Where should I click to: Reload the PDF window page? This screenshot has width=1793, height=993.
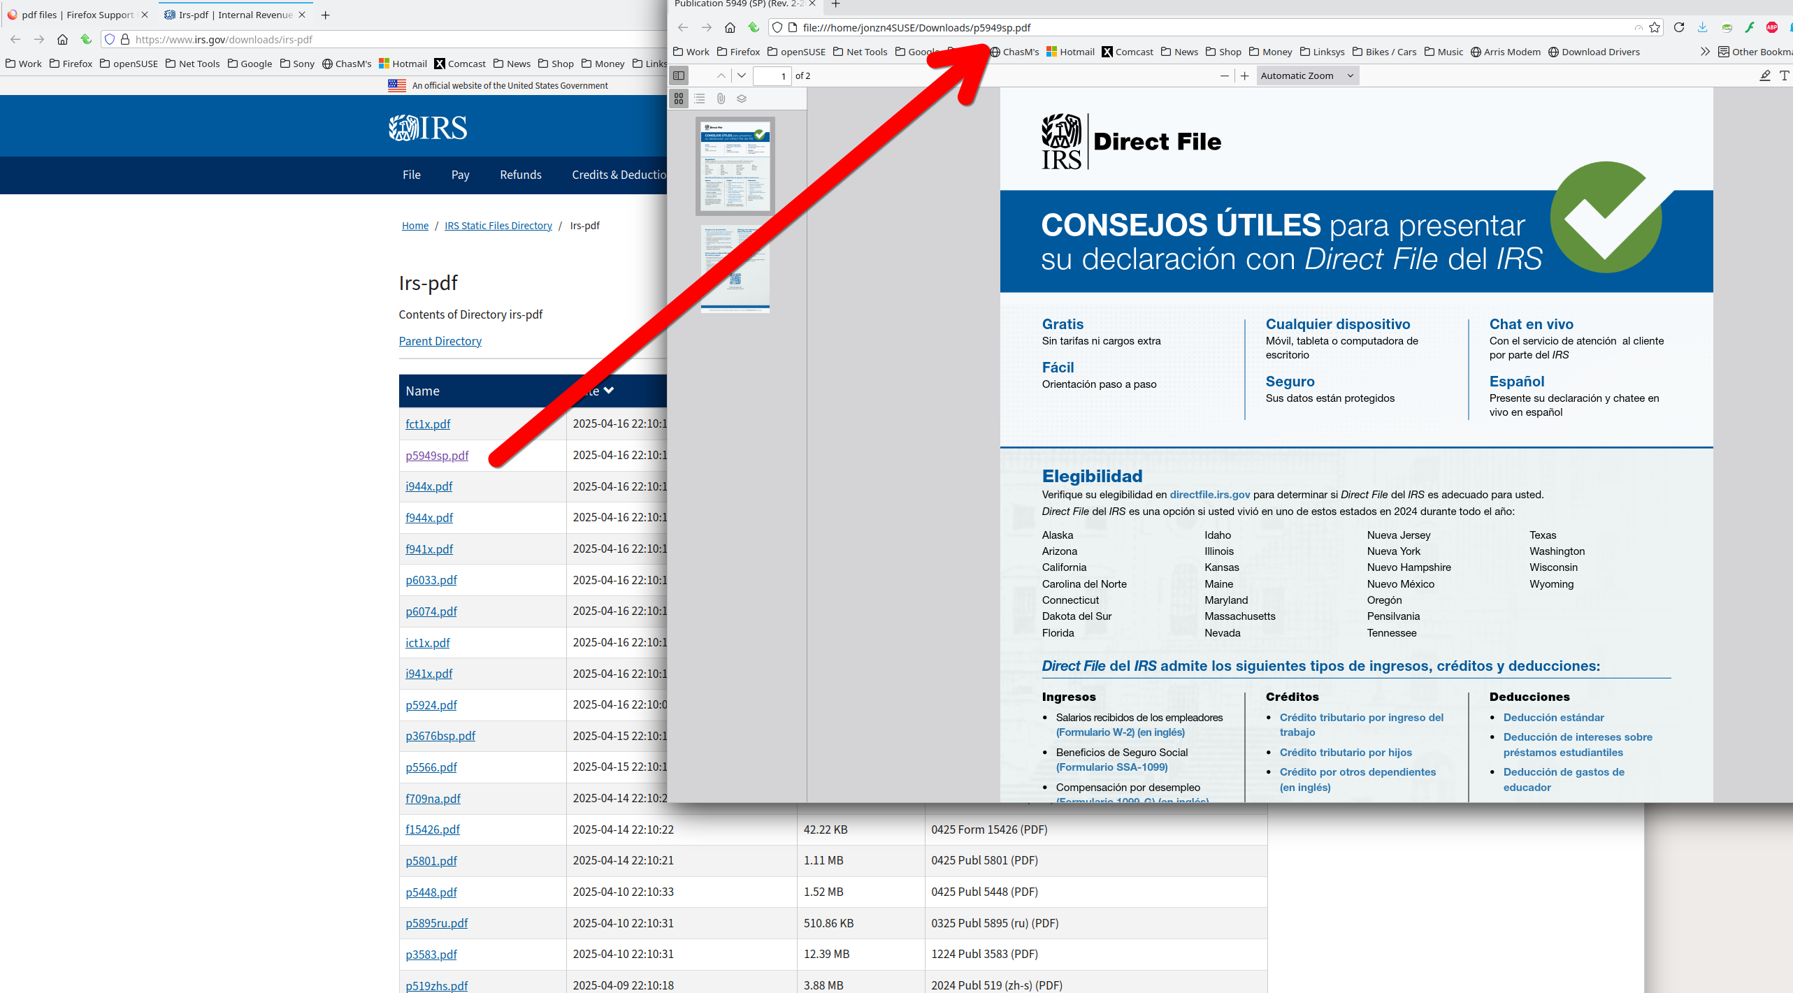[1679, 27]
